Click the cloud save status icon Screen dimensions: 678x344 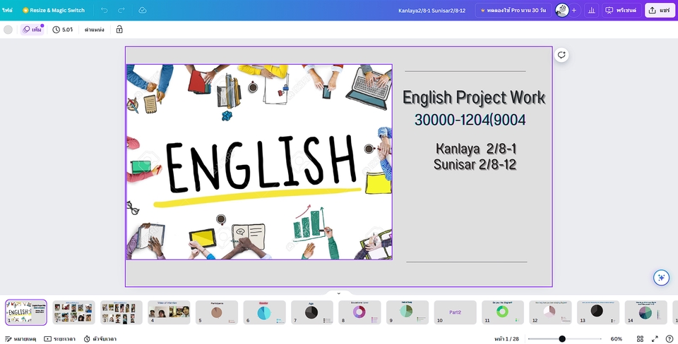tap(142, 10)
